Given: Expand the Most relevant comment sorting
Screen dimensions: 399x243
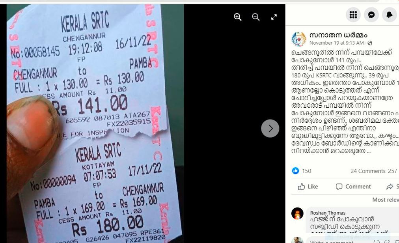Looking at the screenshot, I should (386, 200).
